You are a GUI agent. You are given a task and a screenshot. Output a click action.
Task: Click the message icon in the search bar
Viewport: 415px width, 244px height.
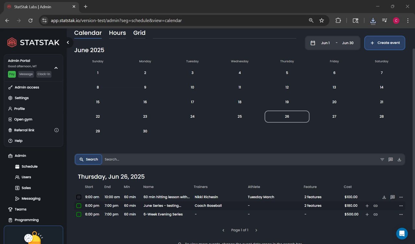[391, 159]
